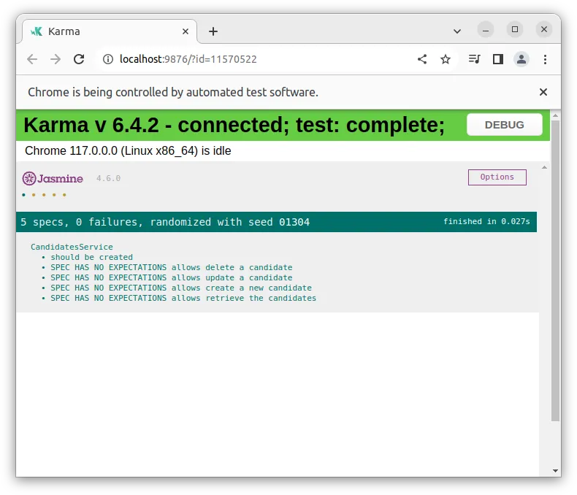The image size is (577, 495).
Task: Open a new tab
Action: tap(213, 31)
